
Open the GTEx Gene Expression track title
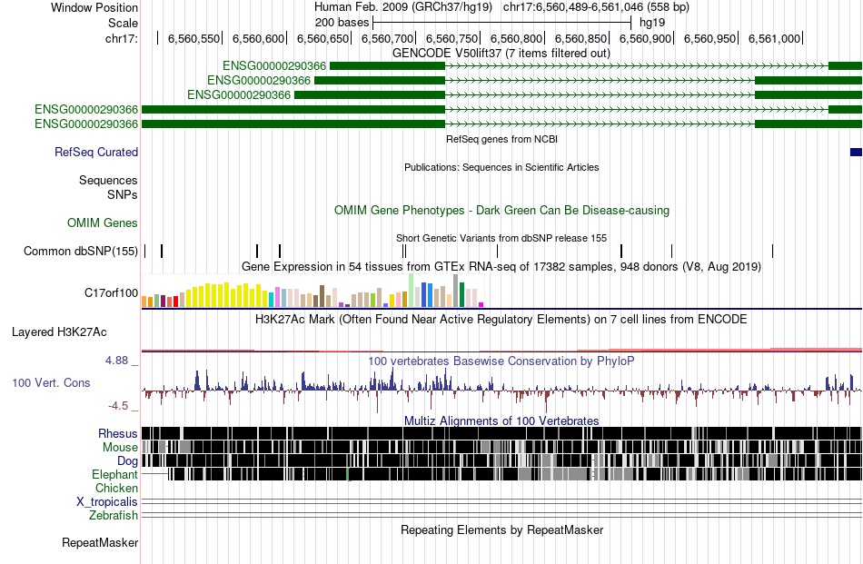click(501, 267)
